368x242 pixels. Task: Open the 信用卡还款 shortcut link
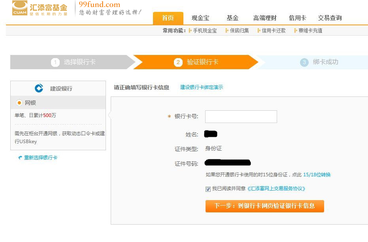tap(274, 30)
